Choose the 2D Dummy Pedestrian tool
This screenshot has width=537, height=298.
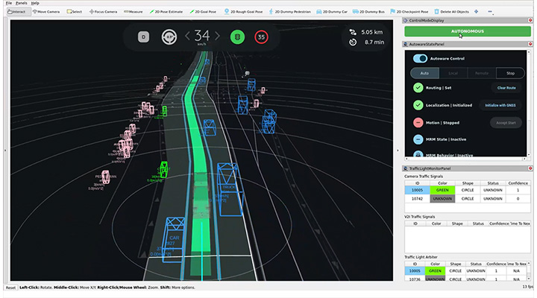pos(289,12)
